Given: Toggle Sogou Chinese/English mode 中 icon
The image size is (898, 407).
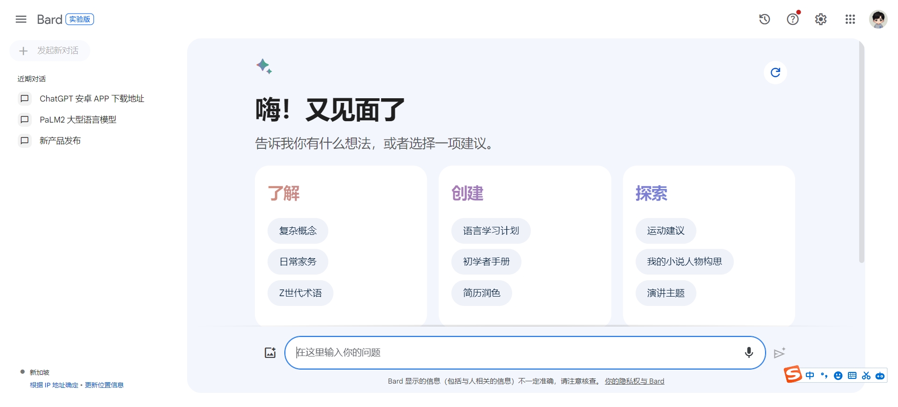Looking at the screenshot, I should tap(810, 376).
